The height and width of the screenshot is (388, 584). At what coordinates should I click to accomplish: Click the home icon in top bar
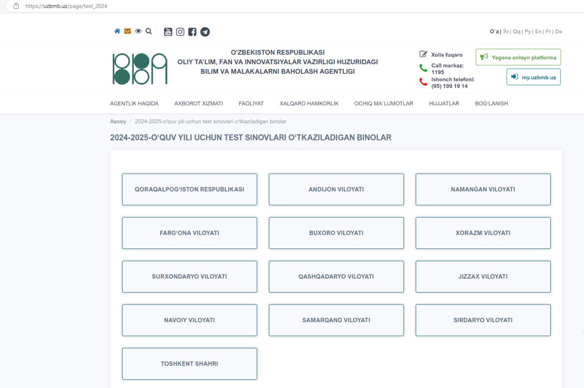(x=117, y=31)
